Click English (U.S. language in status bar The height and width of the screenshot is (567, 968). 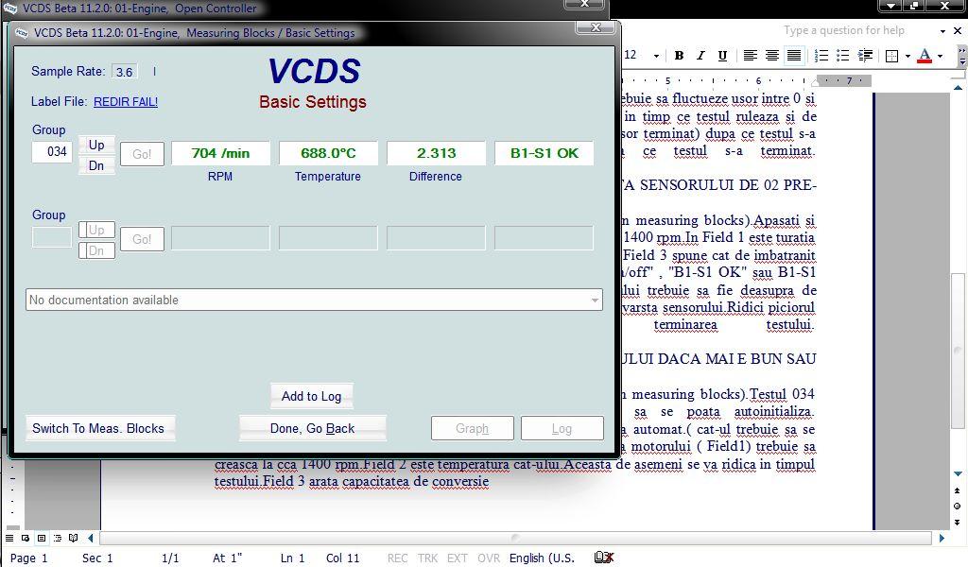542,558
